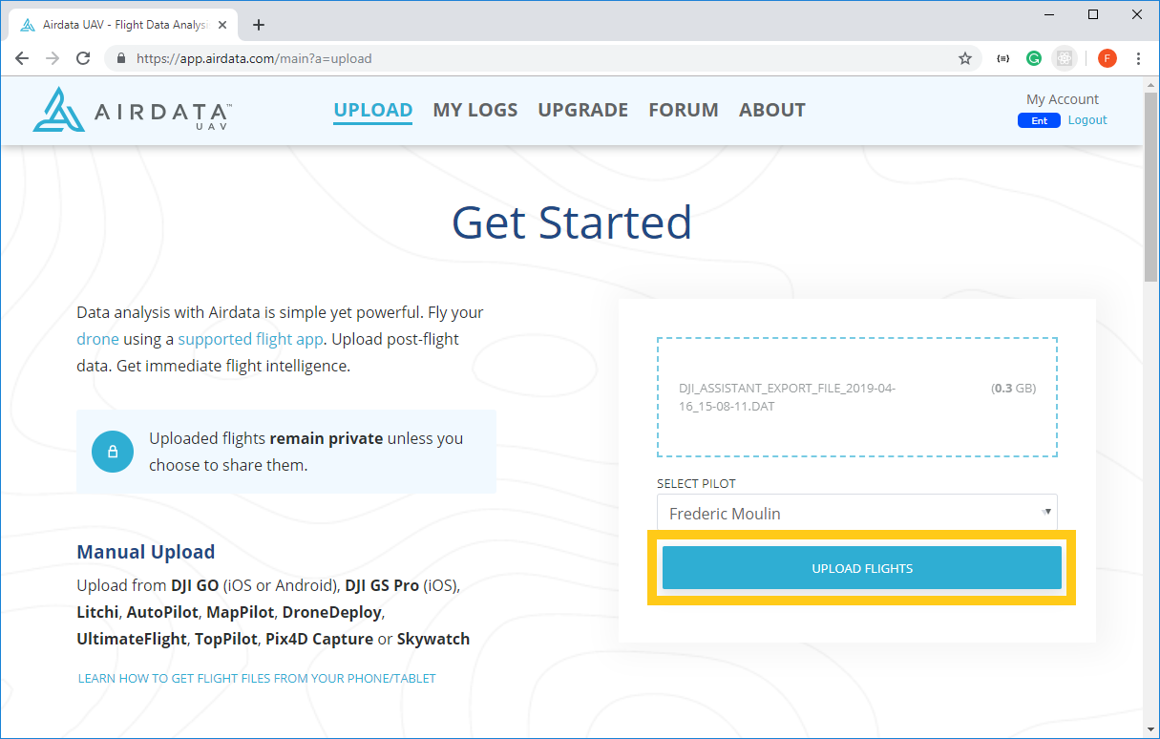
Task: Open the supported flight app link
Action: tap(251, 339)
